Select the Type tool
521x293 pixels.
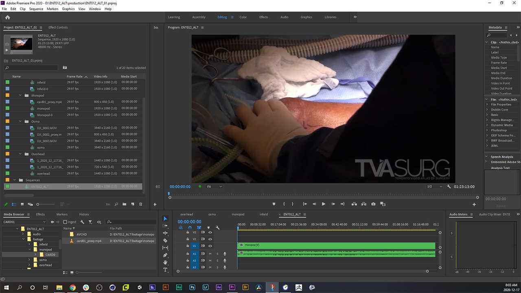tap(165, 270)
